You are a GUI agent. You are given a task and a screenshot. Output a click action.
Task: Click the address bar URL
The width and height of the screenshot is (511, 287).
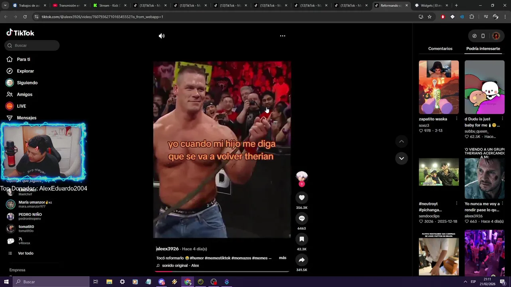coord(102,17)
